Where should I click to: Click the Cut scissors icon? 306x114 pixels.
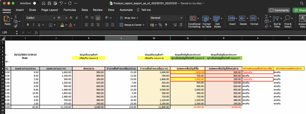[16, 17]
